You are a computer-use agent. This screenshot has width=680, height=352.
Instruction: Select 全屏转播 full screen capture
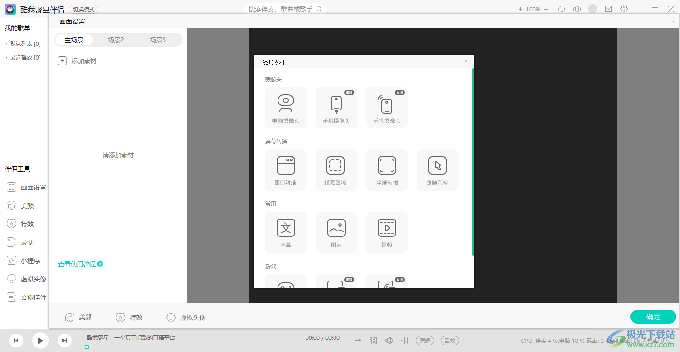tap(387, 170)
